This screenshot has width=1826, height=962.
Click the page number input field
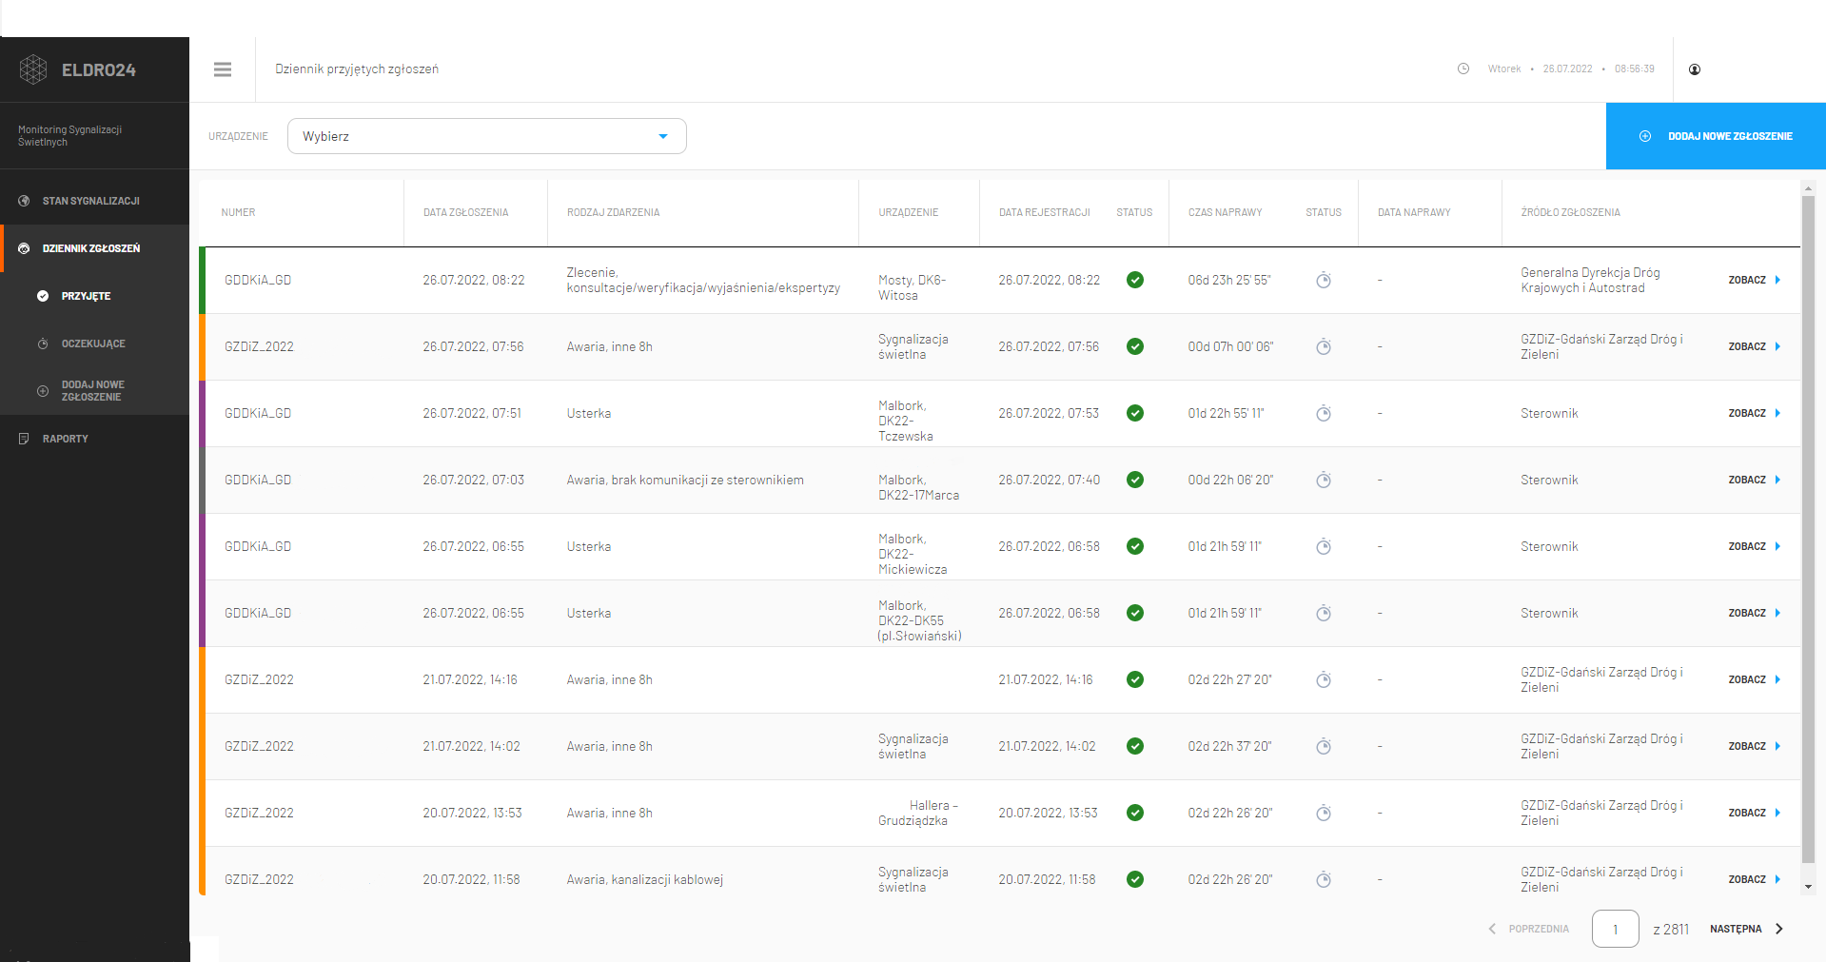click(x=1615, y=929)
